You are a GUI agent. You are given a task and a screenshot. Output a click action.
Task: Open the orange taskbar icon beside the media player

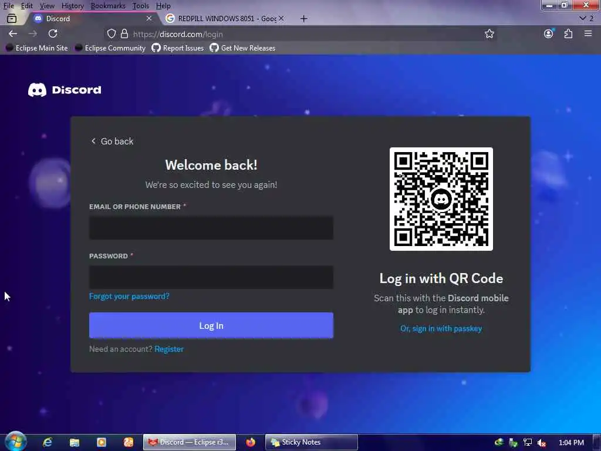tap(129, 442)
